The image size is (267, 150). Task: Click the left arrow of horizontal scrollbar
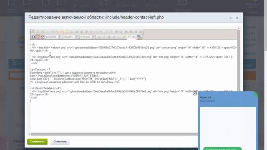pos(29,134)
